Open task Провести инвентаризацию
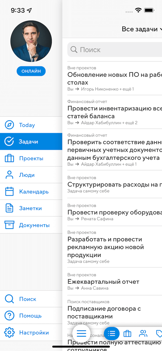162x351 pixels. point(115,112)
